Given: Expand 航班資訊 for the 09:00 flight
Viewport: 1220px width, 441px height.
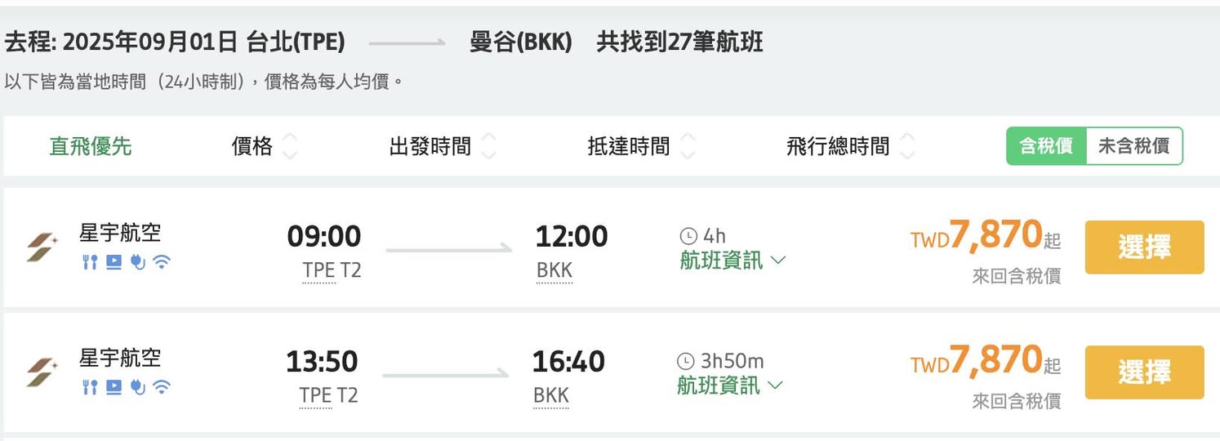Looking at the screenshot, I should click(732, 261).
